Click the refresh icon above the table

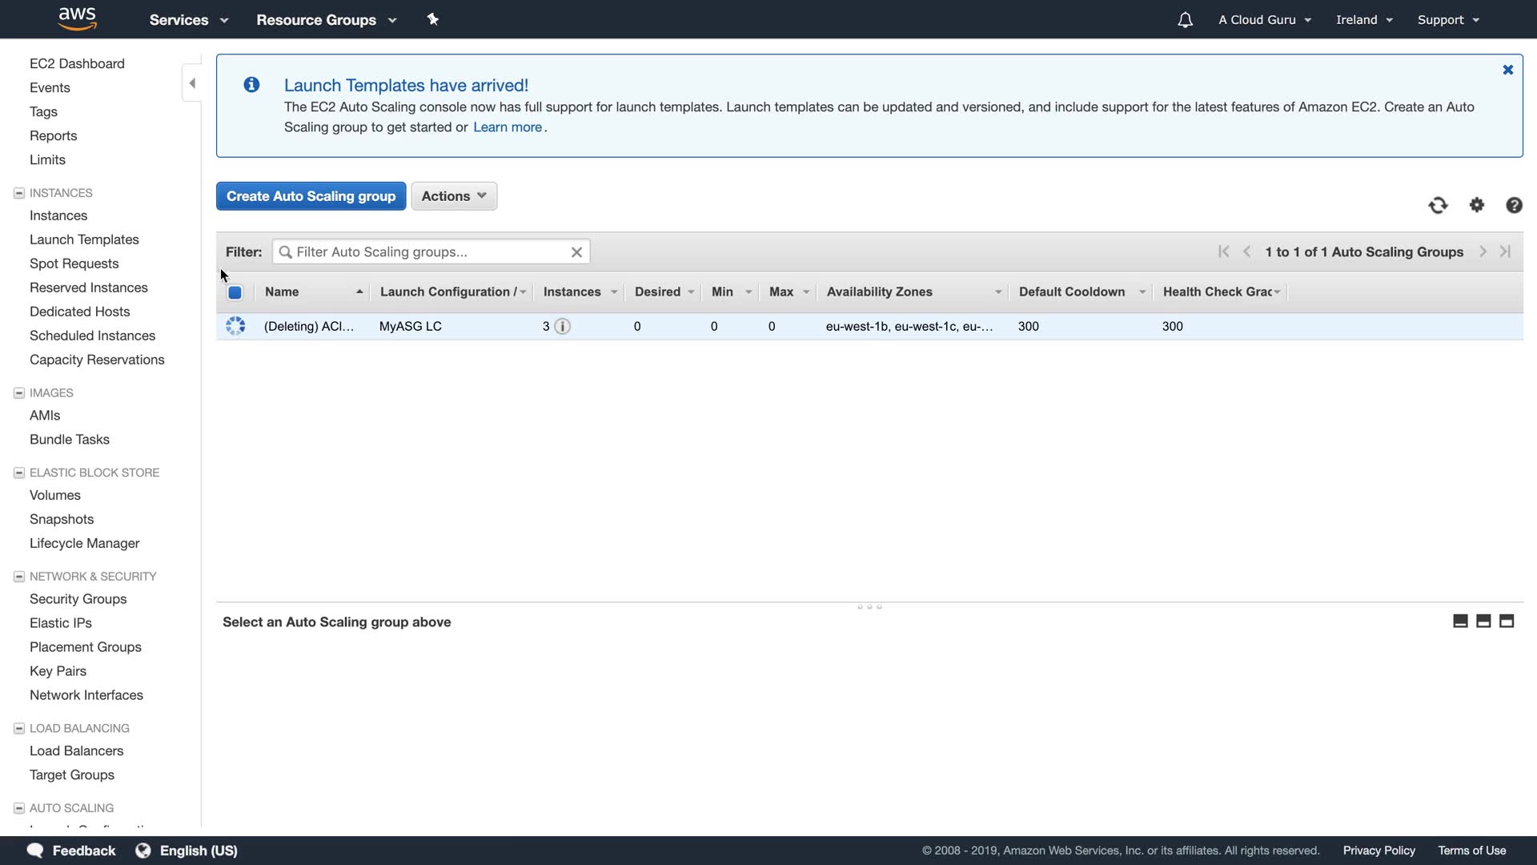pos(1438,206)
